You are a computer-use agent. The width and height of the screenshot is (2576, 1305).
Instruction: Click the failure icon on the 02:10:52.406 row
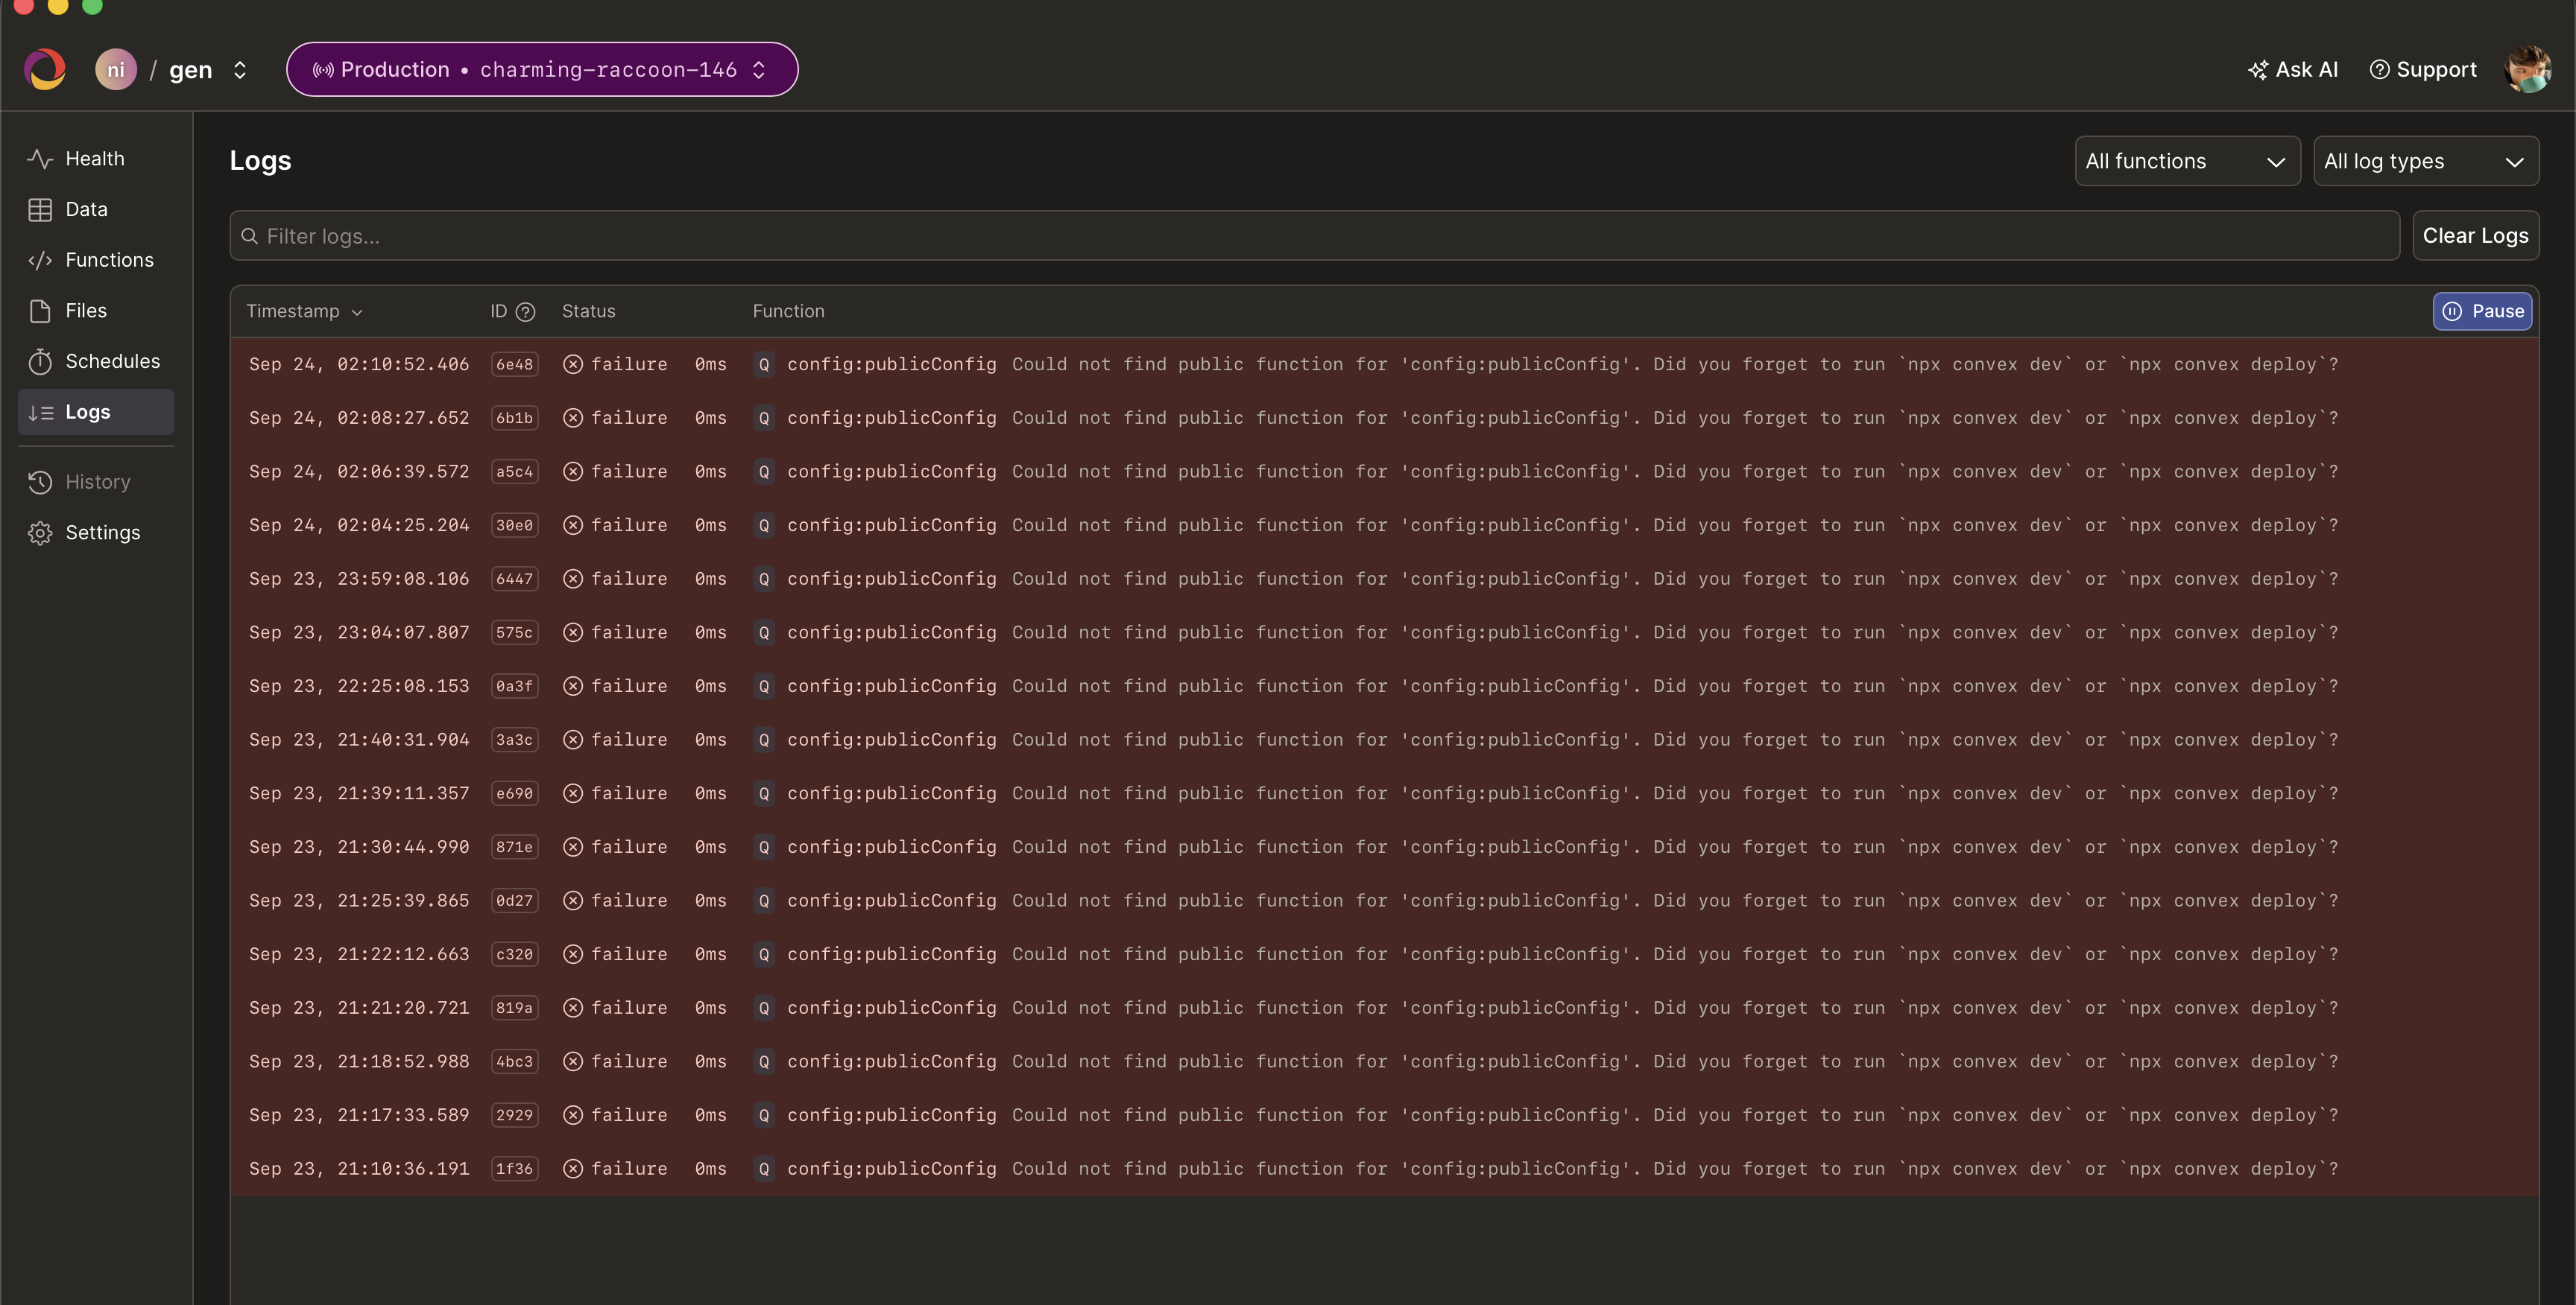coord(573,363)
